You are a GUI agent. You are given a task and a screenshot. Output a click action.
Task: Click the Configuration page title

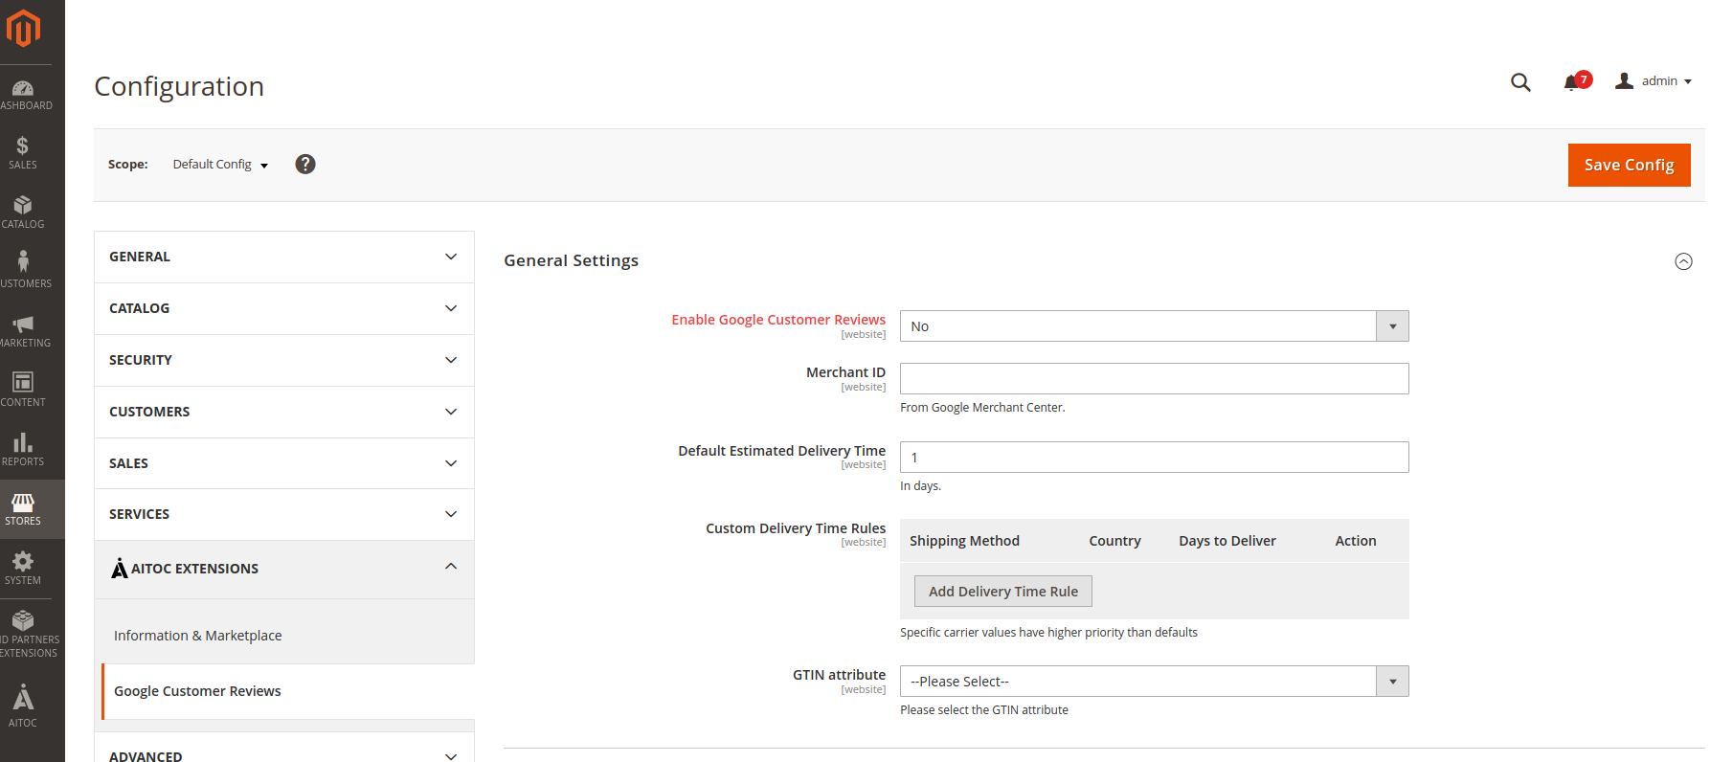[179, 86]
